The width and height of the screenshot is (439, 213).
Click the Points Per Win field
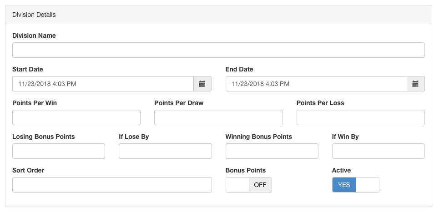pyautogui.click(x=76, y=117)
